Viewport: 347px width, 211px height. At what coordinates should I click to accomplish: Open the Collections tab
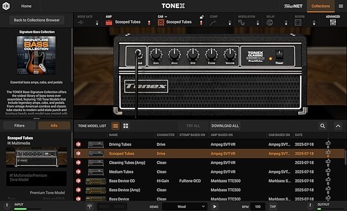[x=320, y=6]
